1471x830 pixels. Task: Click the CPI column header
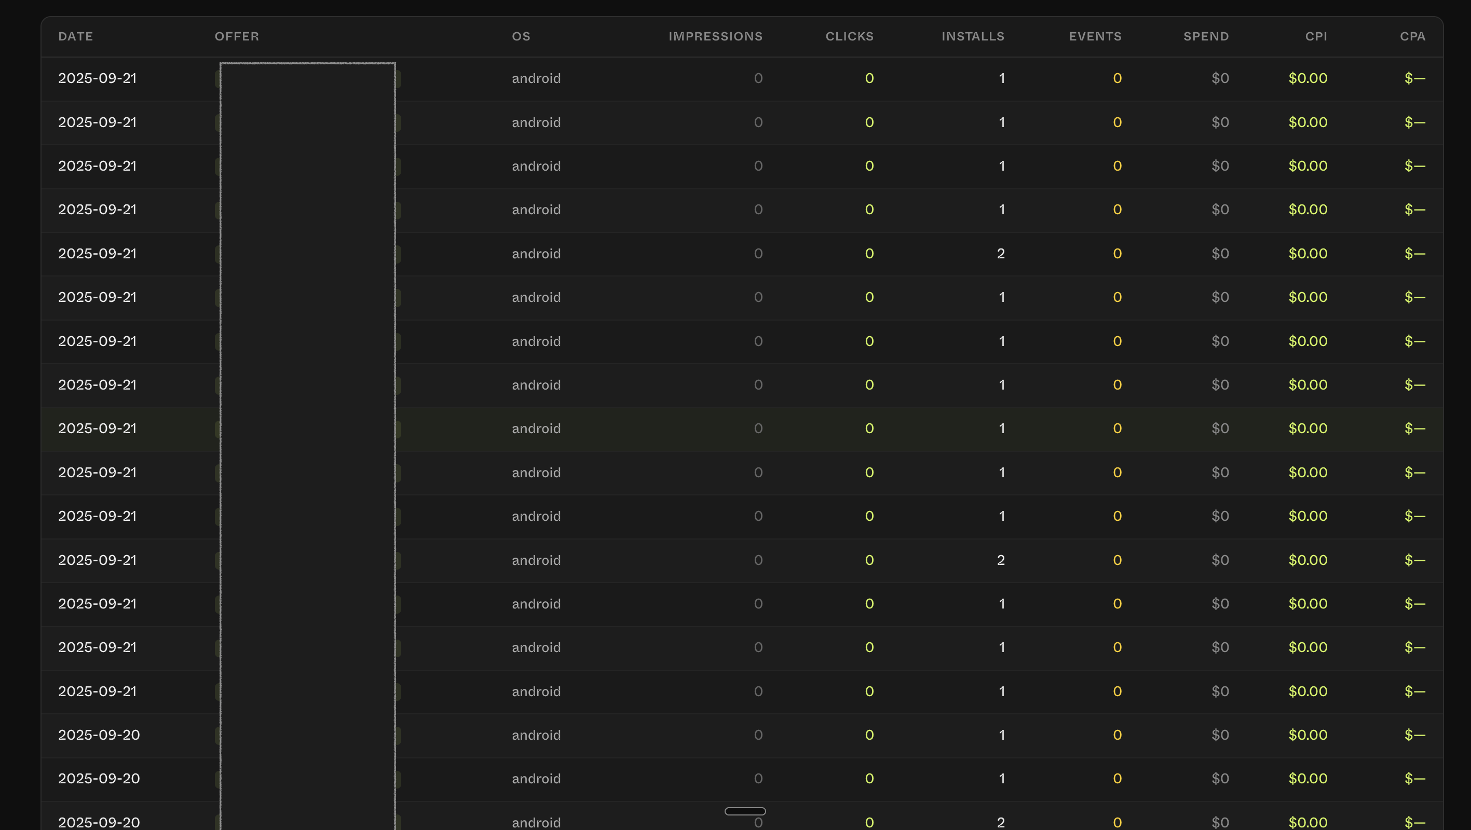(1316, 36)
